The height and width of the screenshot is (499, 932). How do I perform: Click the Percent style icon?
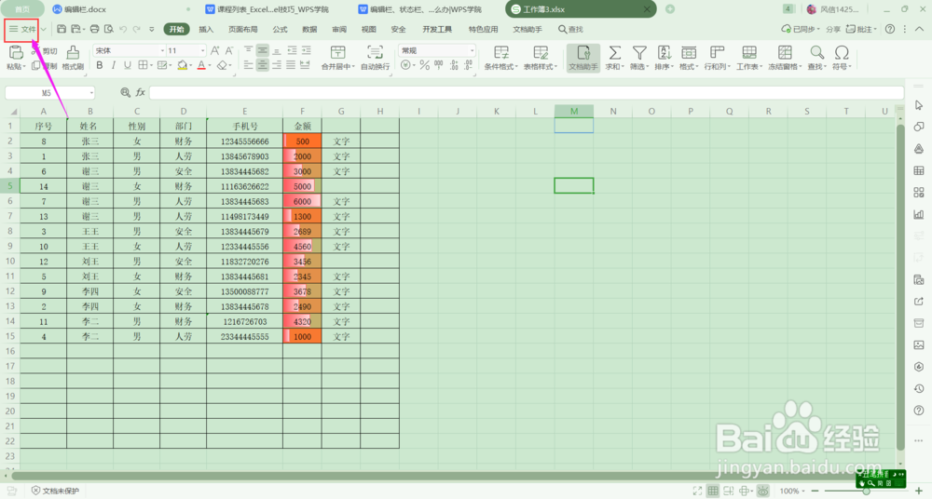[x=424, y=65]
